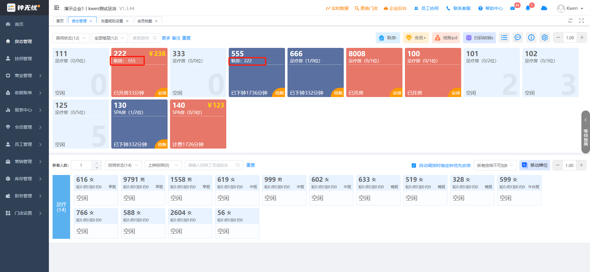This screenshot has width=590, height=272.
Task: Open 上钟技师(0) dropdown
Action: pyautogui.click(x=163, y=165)
